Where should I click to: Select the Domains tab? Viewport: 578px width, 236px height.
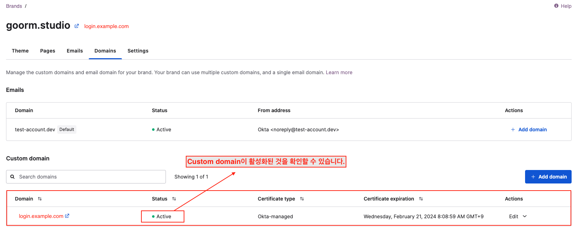click(x=105, y=51)
